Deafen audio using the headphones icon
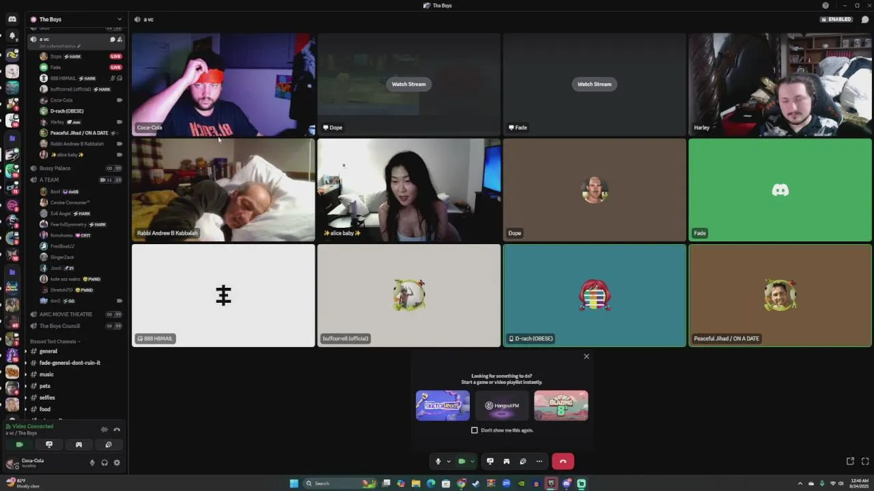Image resolution: width=874 pixels, height=491 pixels. coord(104,462)
